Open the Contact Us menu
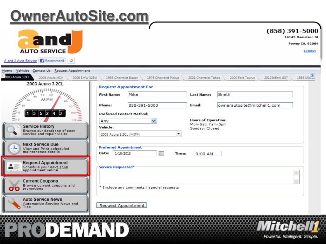Image resolution: width=326 pixels, height=244 pixels. (41, 71)
